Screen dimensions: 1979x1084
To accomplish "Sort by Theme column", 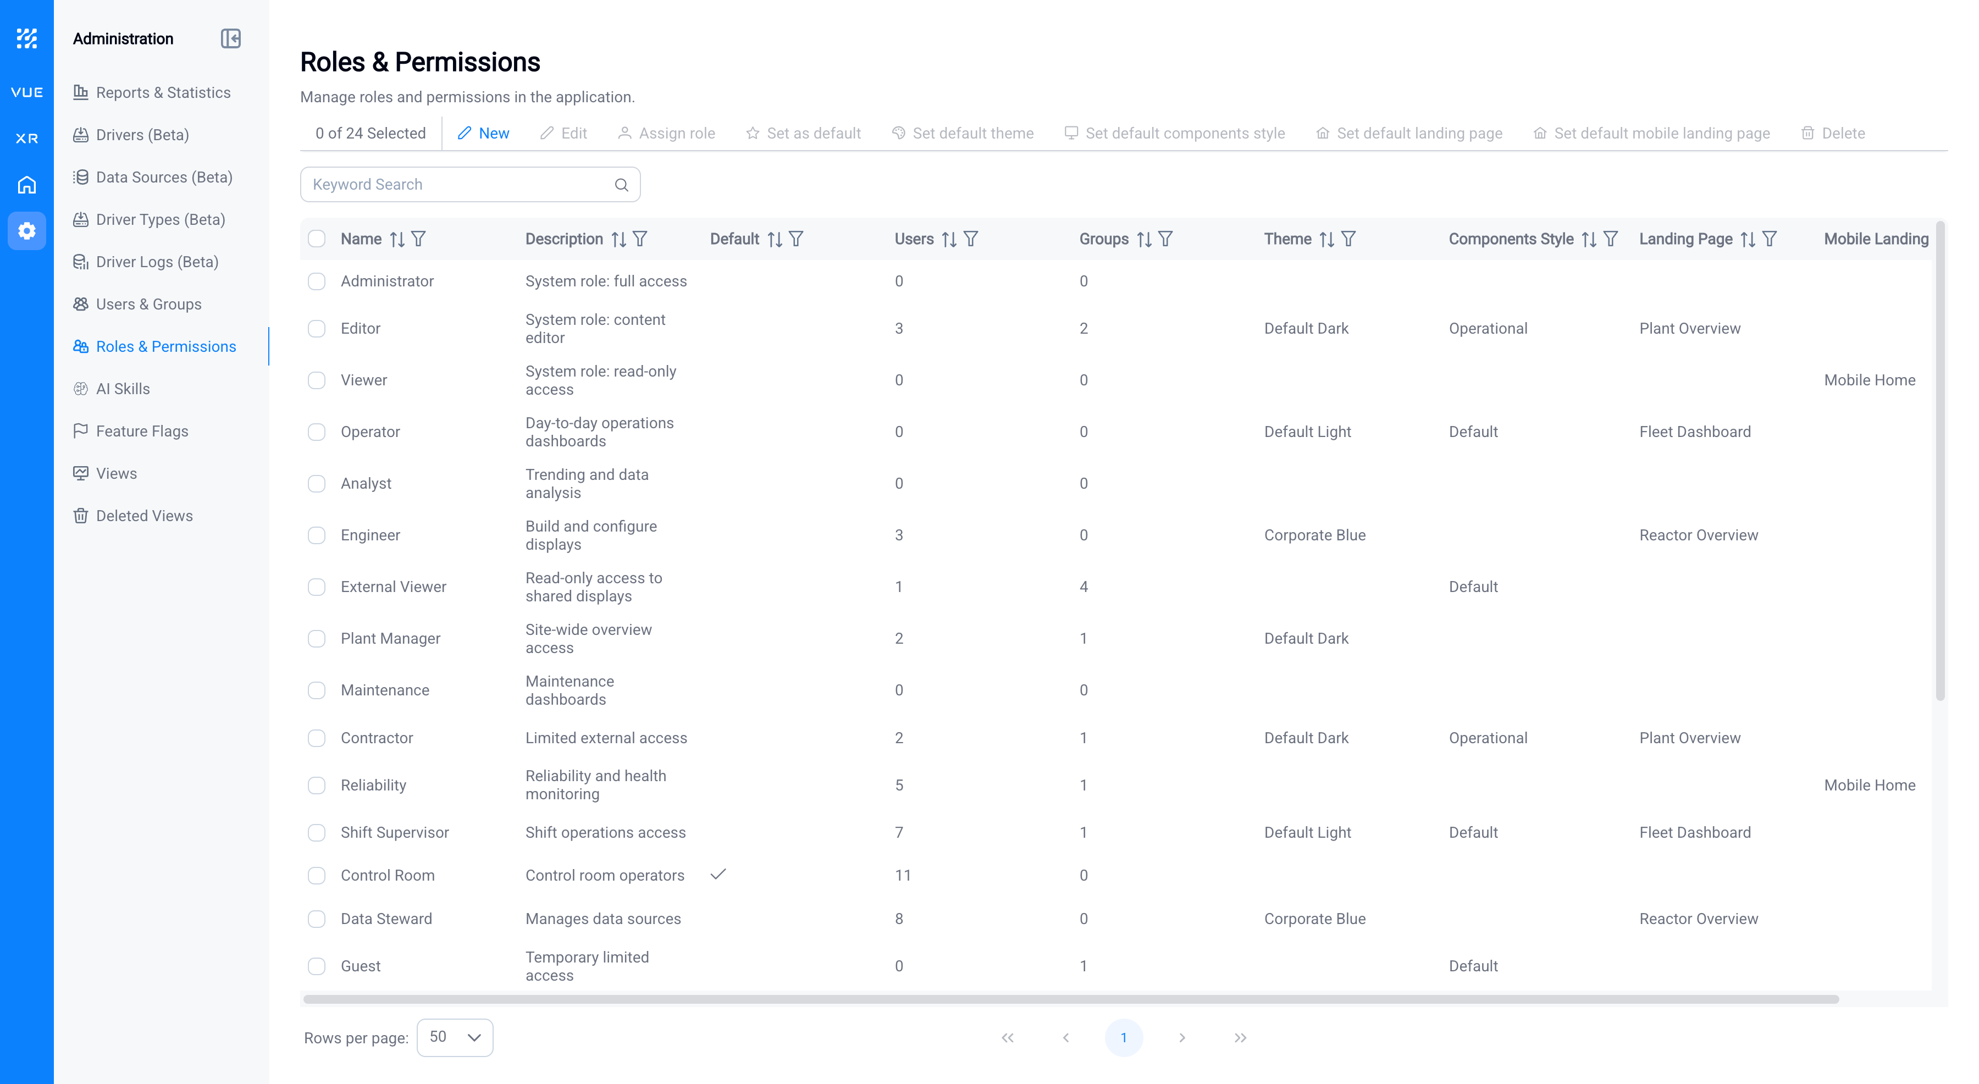I will [1327, 239].
